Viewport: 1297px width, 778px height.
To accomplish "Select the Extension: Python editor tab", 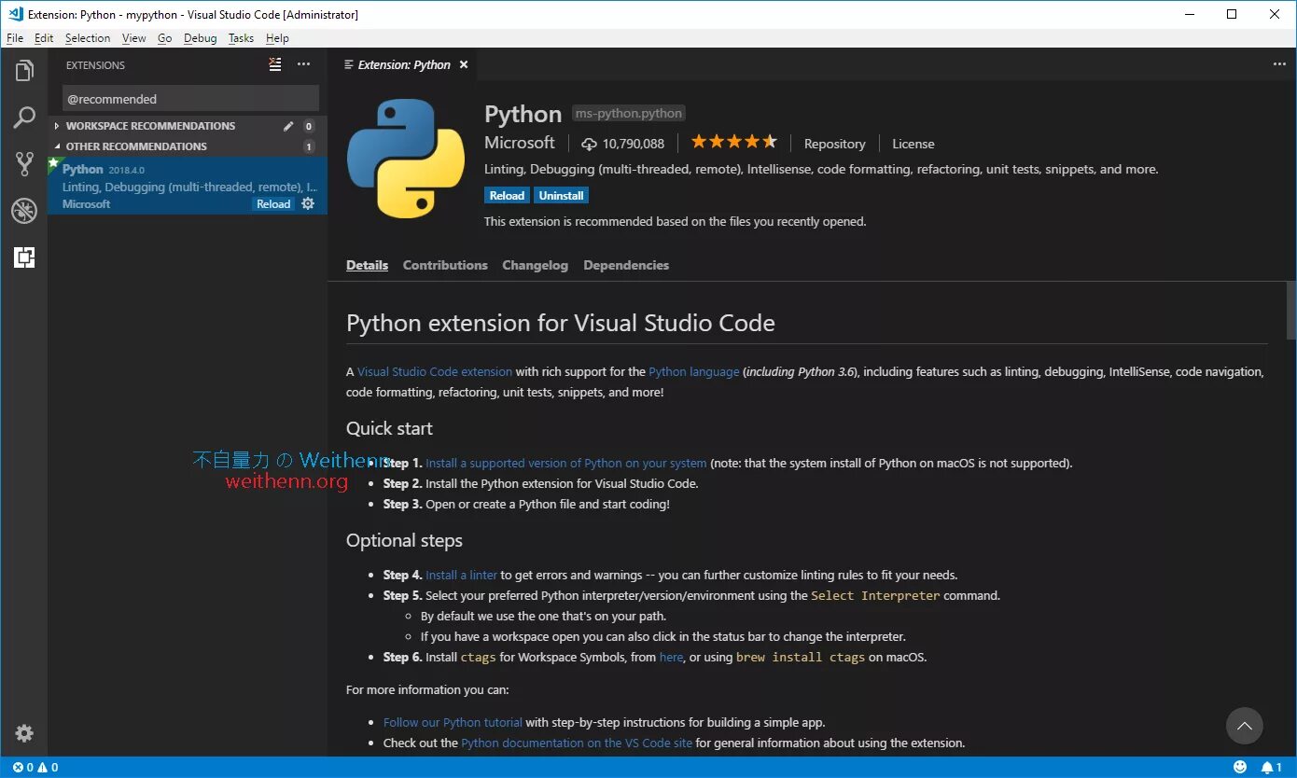I will 403,64.
